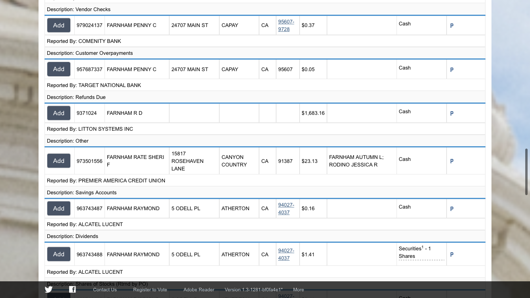Select the Version 1.3-1281-bf0fa4e1 text in the footer
This screenshot has height=298, width=530.
coord(253,290)
